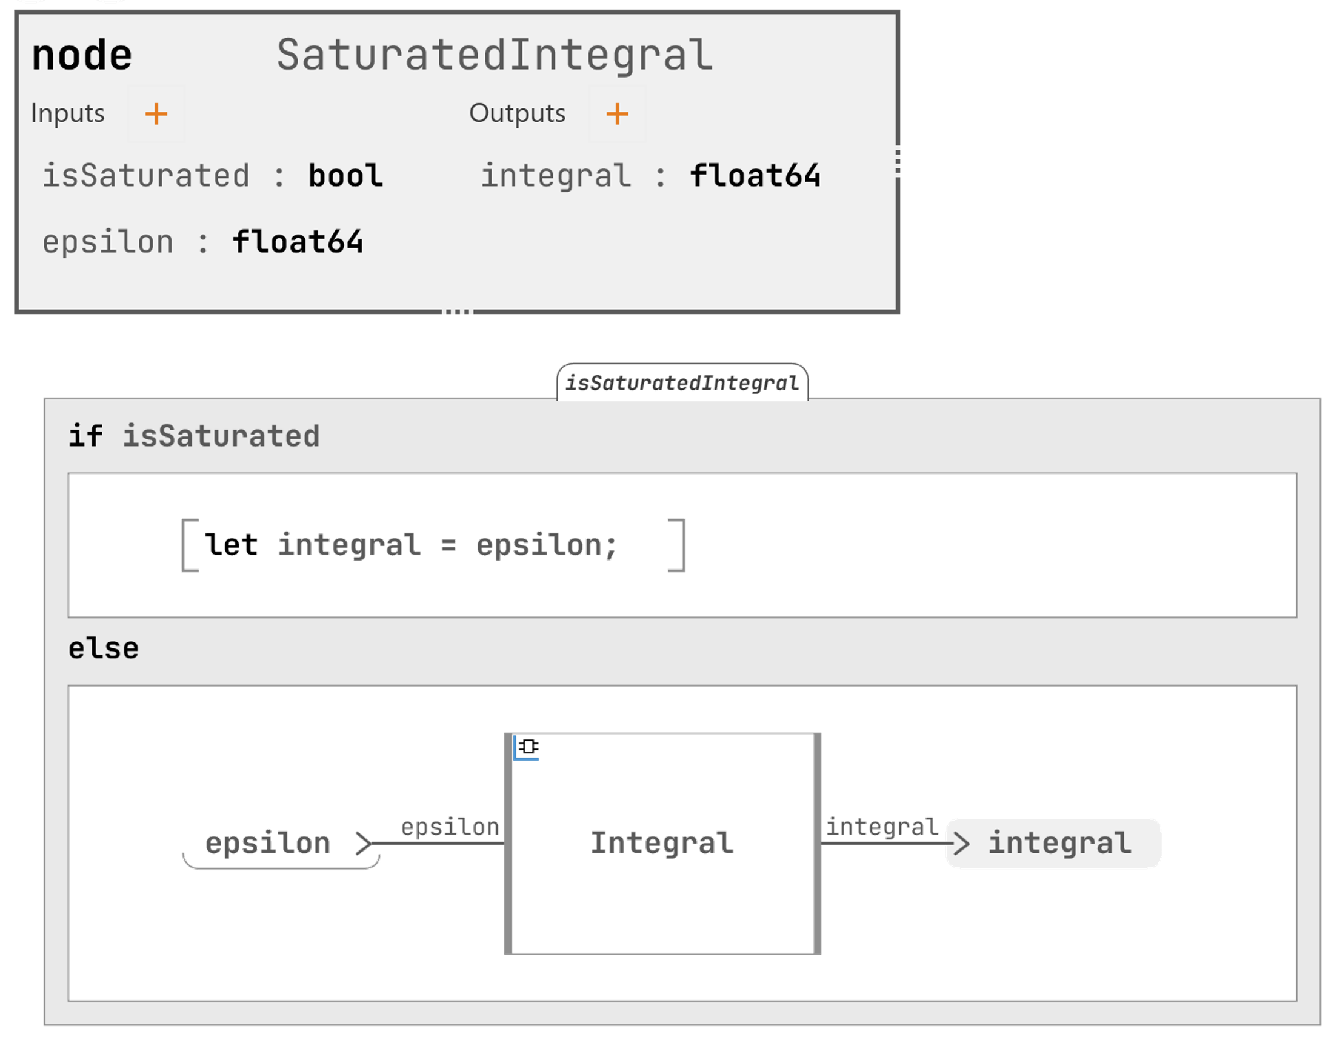This screenshot has height=1040, width=1337.
Task: Click right edge resize handle of node box
Action: coord(898,162)
